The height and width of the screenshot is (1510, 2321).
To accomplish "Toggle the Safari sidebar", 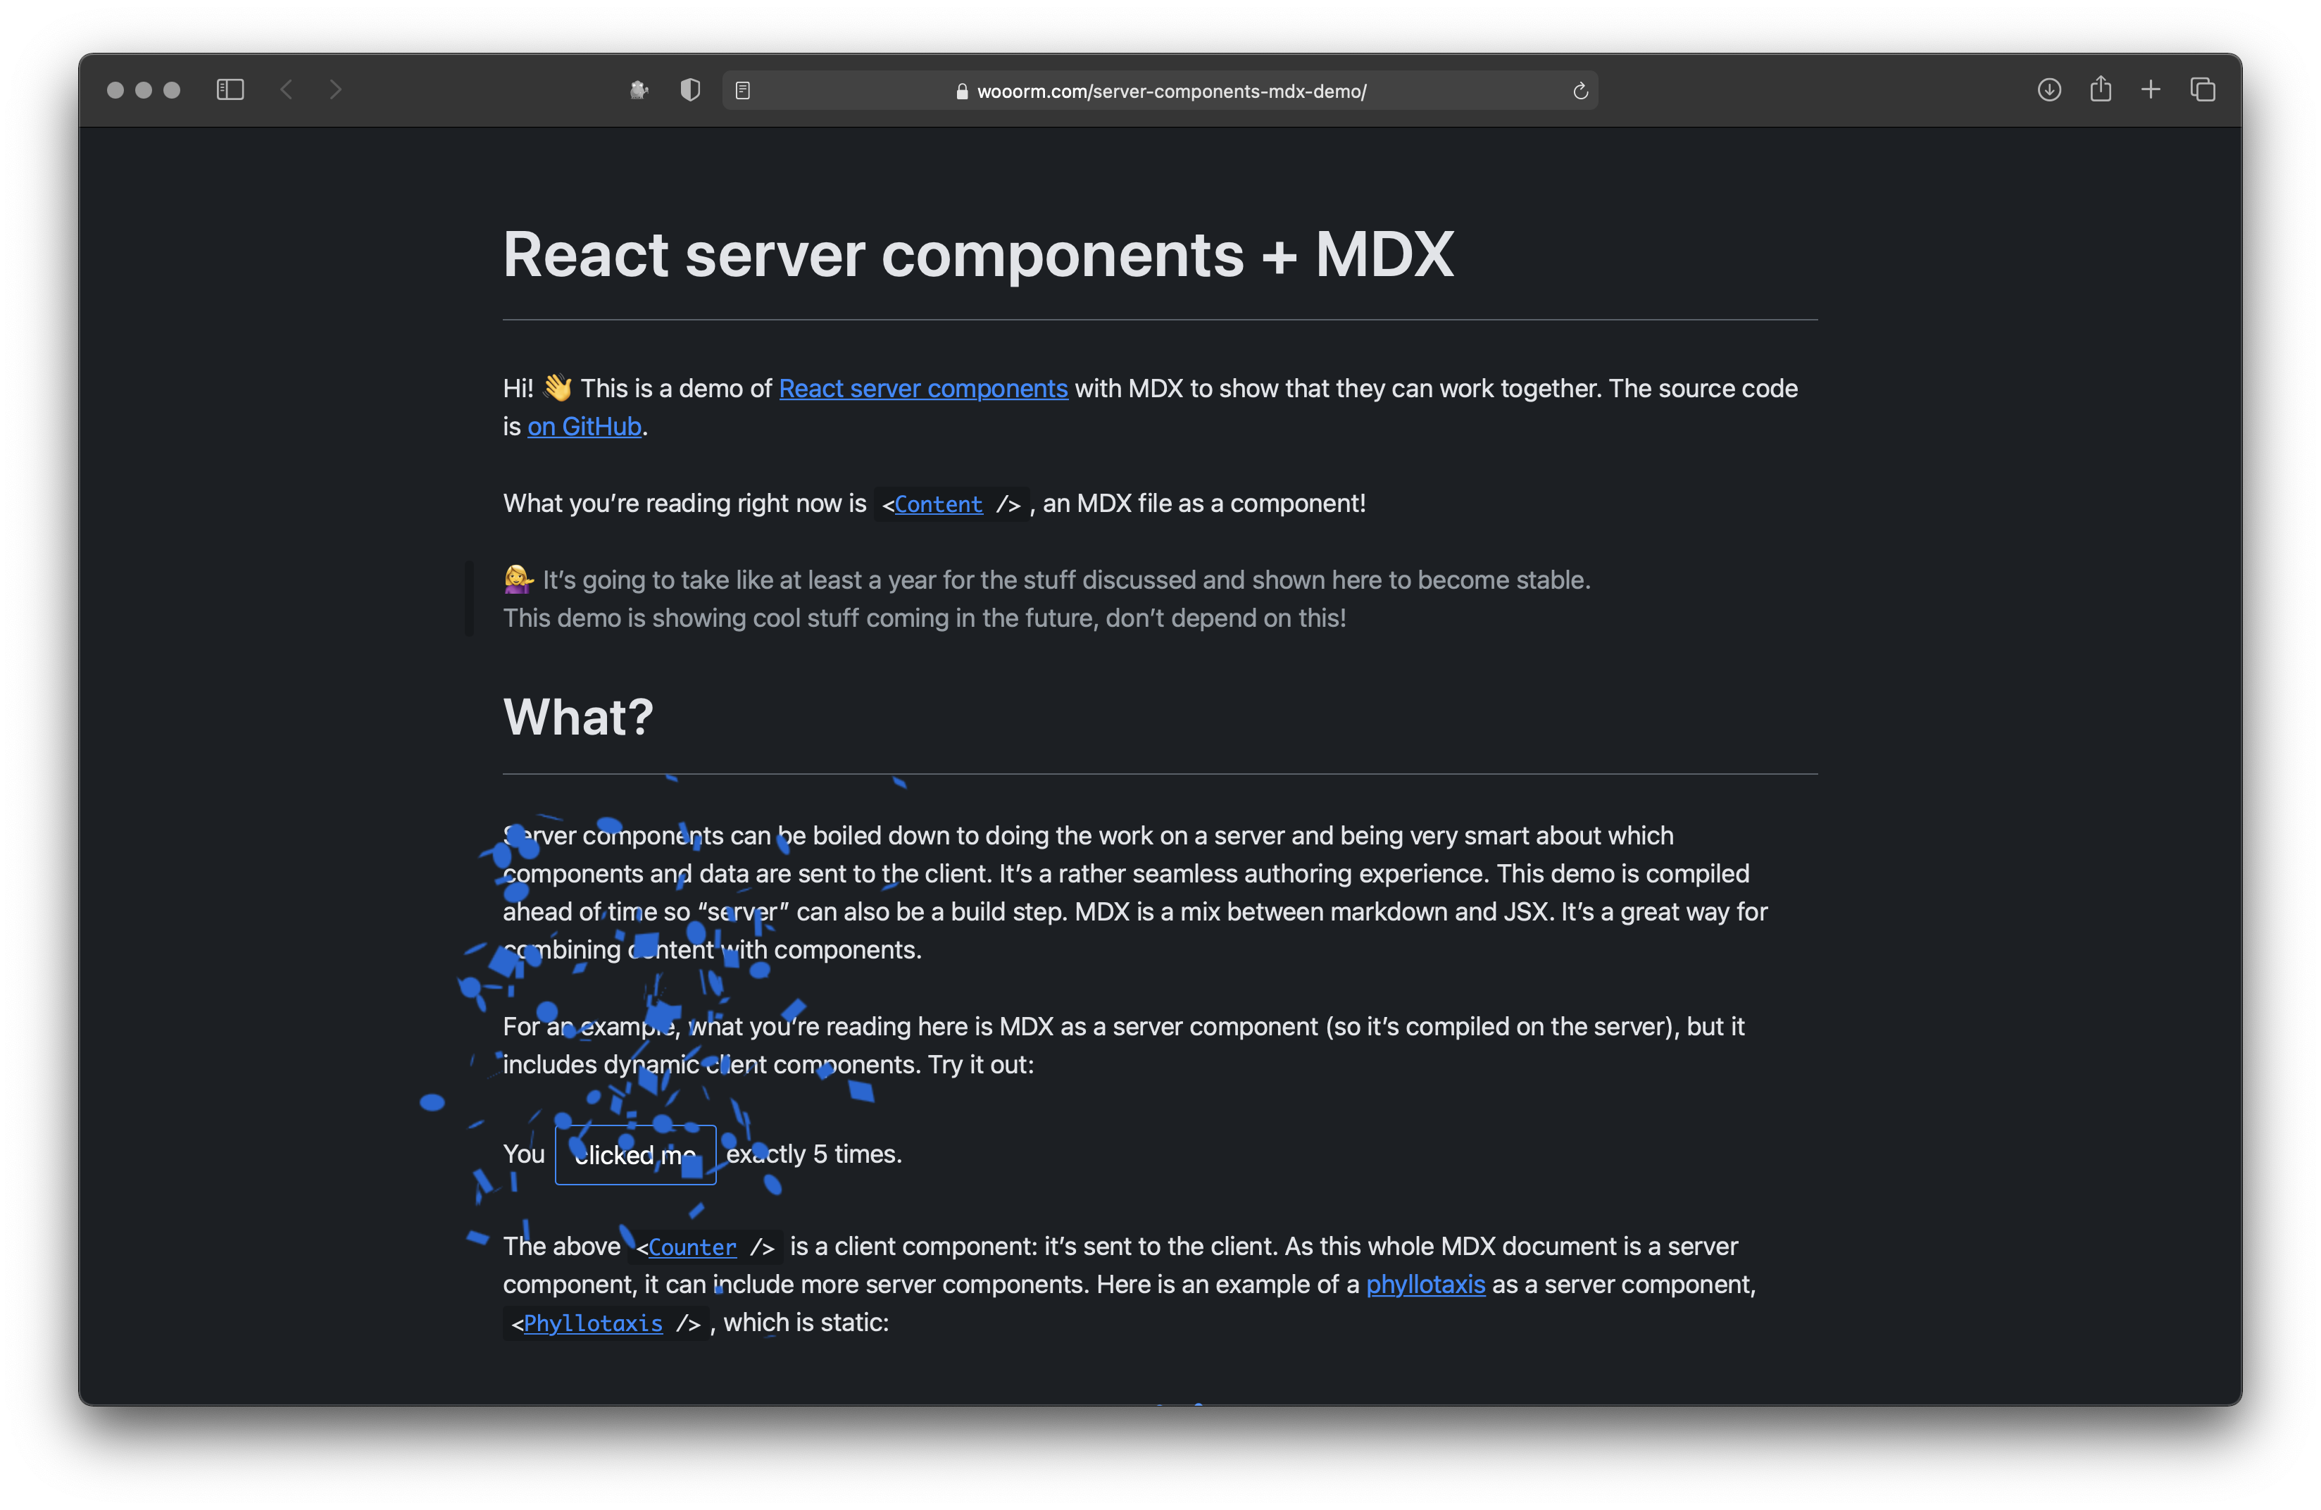I will pyautogui.click(x=230, y=89).
